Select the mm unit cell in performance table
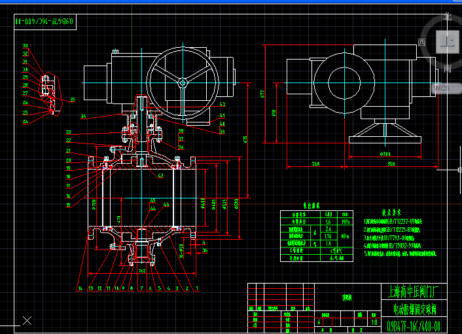Viewport: 462px width, 334px height. click(x=345, y=214)
